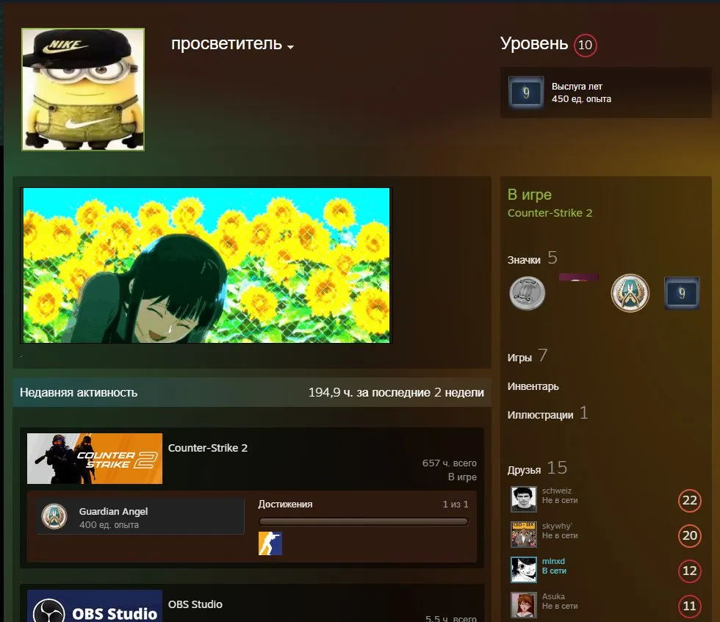
Task: Select the silver pillar community badge
Action: click(x=528, y=293)
